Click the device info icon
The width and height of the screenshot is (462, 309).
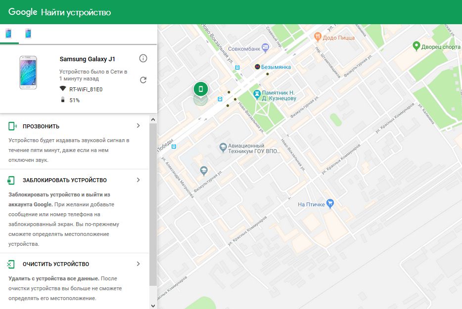[143, 59]
